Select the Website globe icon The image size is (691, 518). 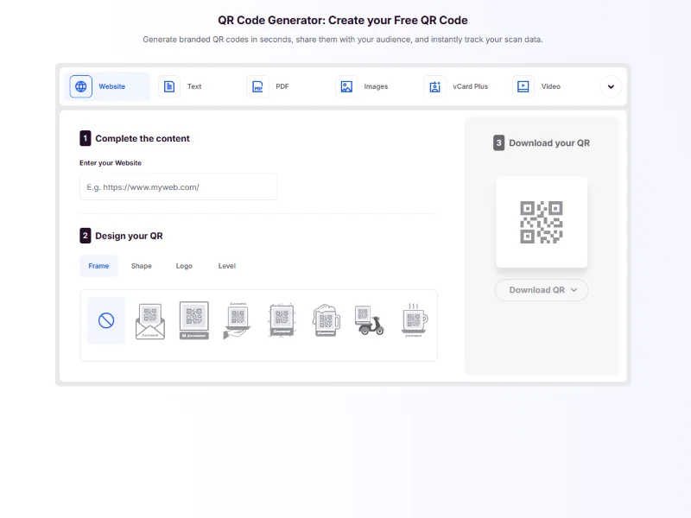(80, 86)
